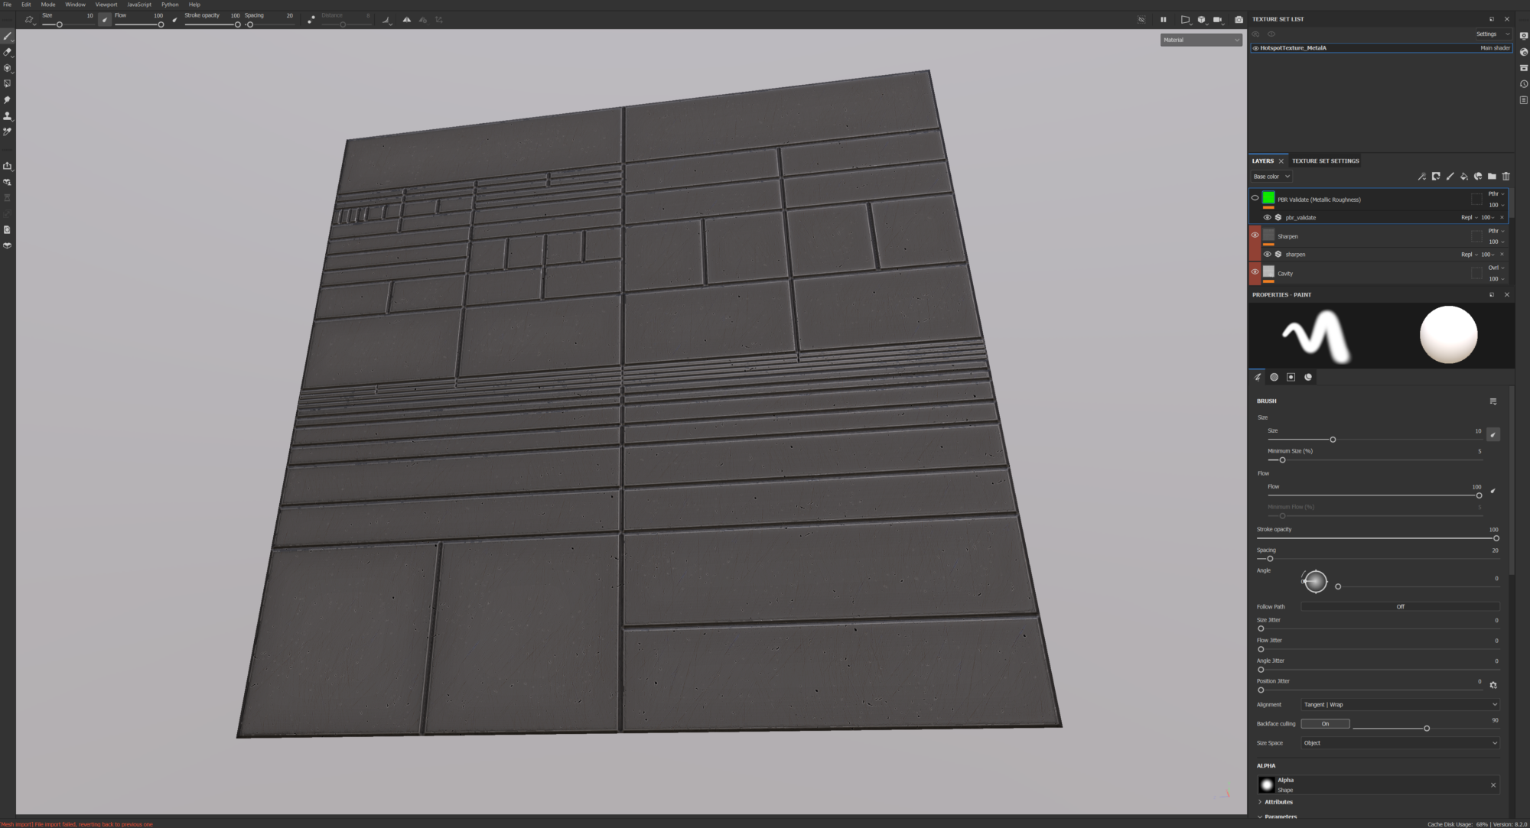The image size is (1530, 828).
Task: Hide the Sharpen layer
Action: 1255,235
